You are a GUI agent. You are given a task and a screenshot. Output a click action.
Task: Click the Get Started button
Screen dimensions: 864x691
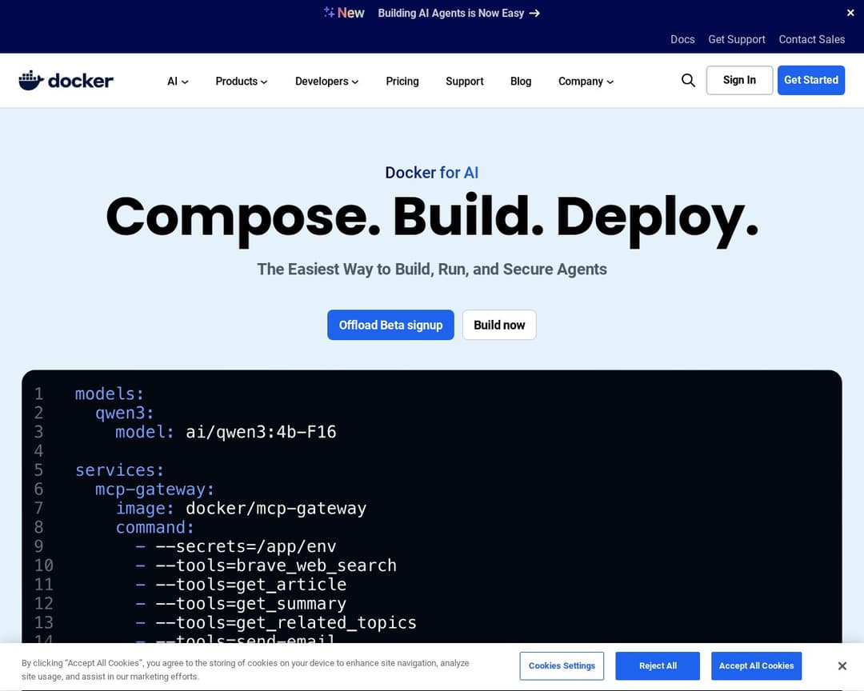coord(811,80)
